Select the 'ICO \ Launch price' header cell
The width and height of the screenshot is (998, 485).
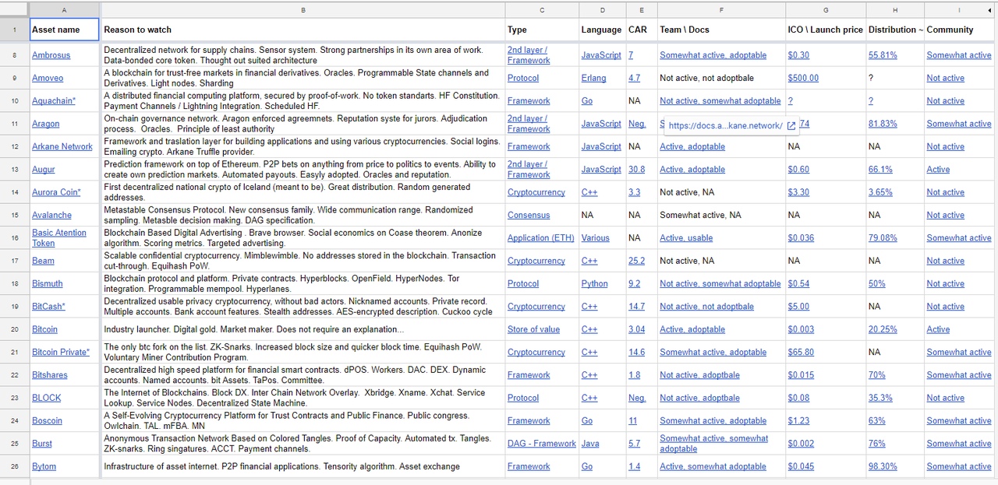click(826, 30)
